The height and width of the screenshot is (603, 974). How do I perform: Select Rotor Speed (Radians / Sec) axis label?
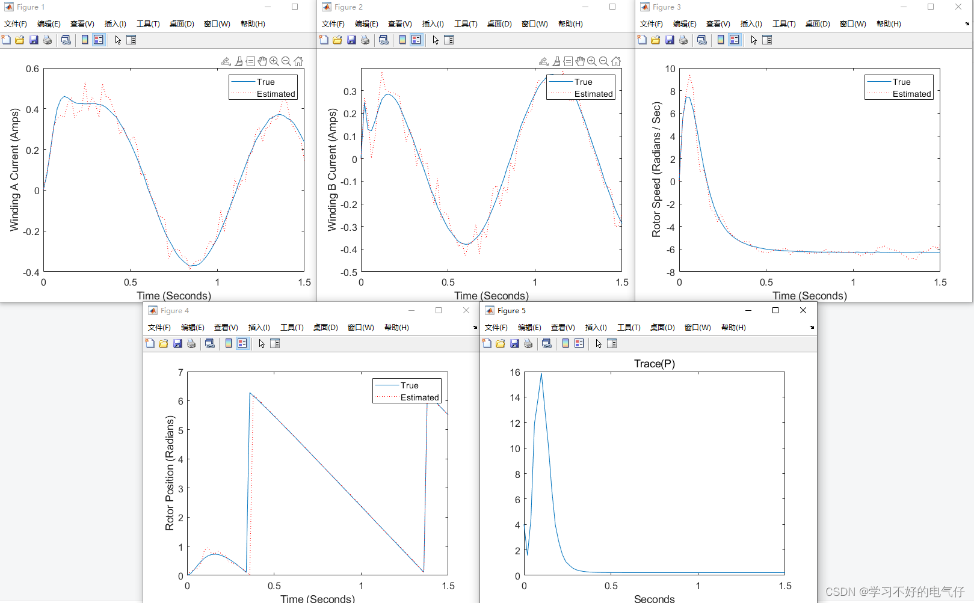click(656, 170)
